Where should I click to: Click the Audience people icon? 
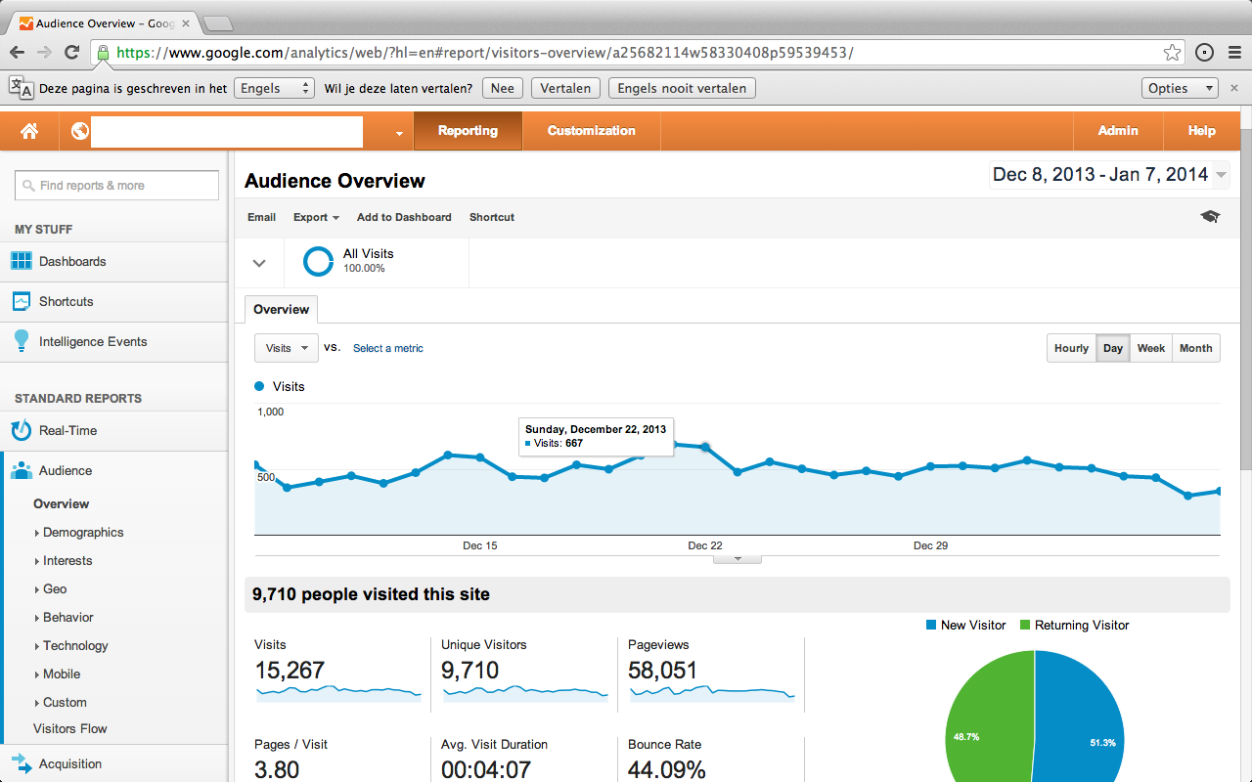21,470
